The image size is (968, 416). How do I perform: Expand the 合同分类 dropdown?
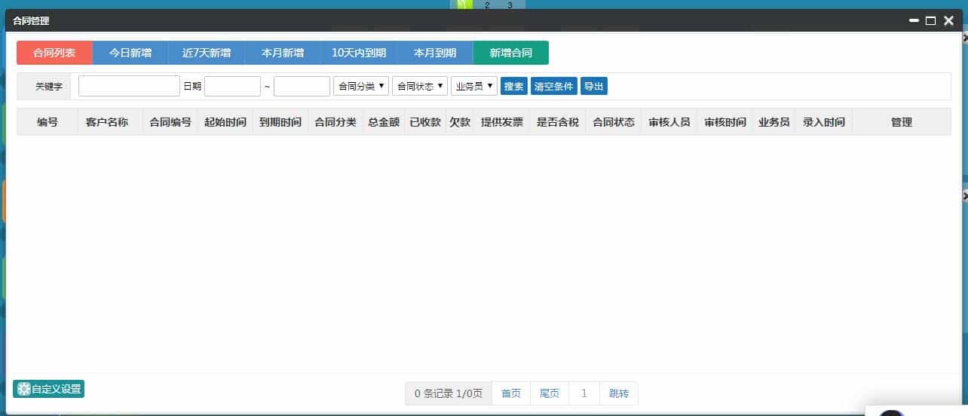tap(361, 86)
